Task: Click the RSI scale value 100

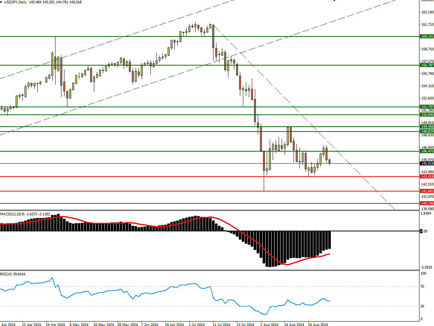Action: click(x=423, y=273)
